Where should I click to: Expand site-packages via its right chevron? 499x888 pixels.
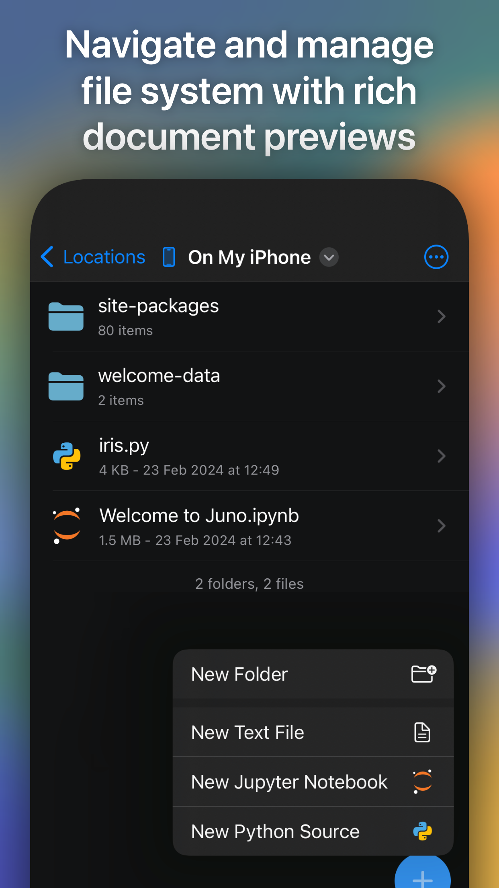pyautogui.click(x=442, y=317)
